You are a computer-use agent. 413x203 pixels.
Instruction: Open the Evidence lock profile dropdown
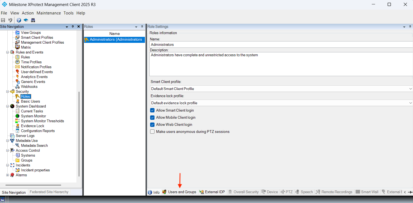281,103
